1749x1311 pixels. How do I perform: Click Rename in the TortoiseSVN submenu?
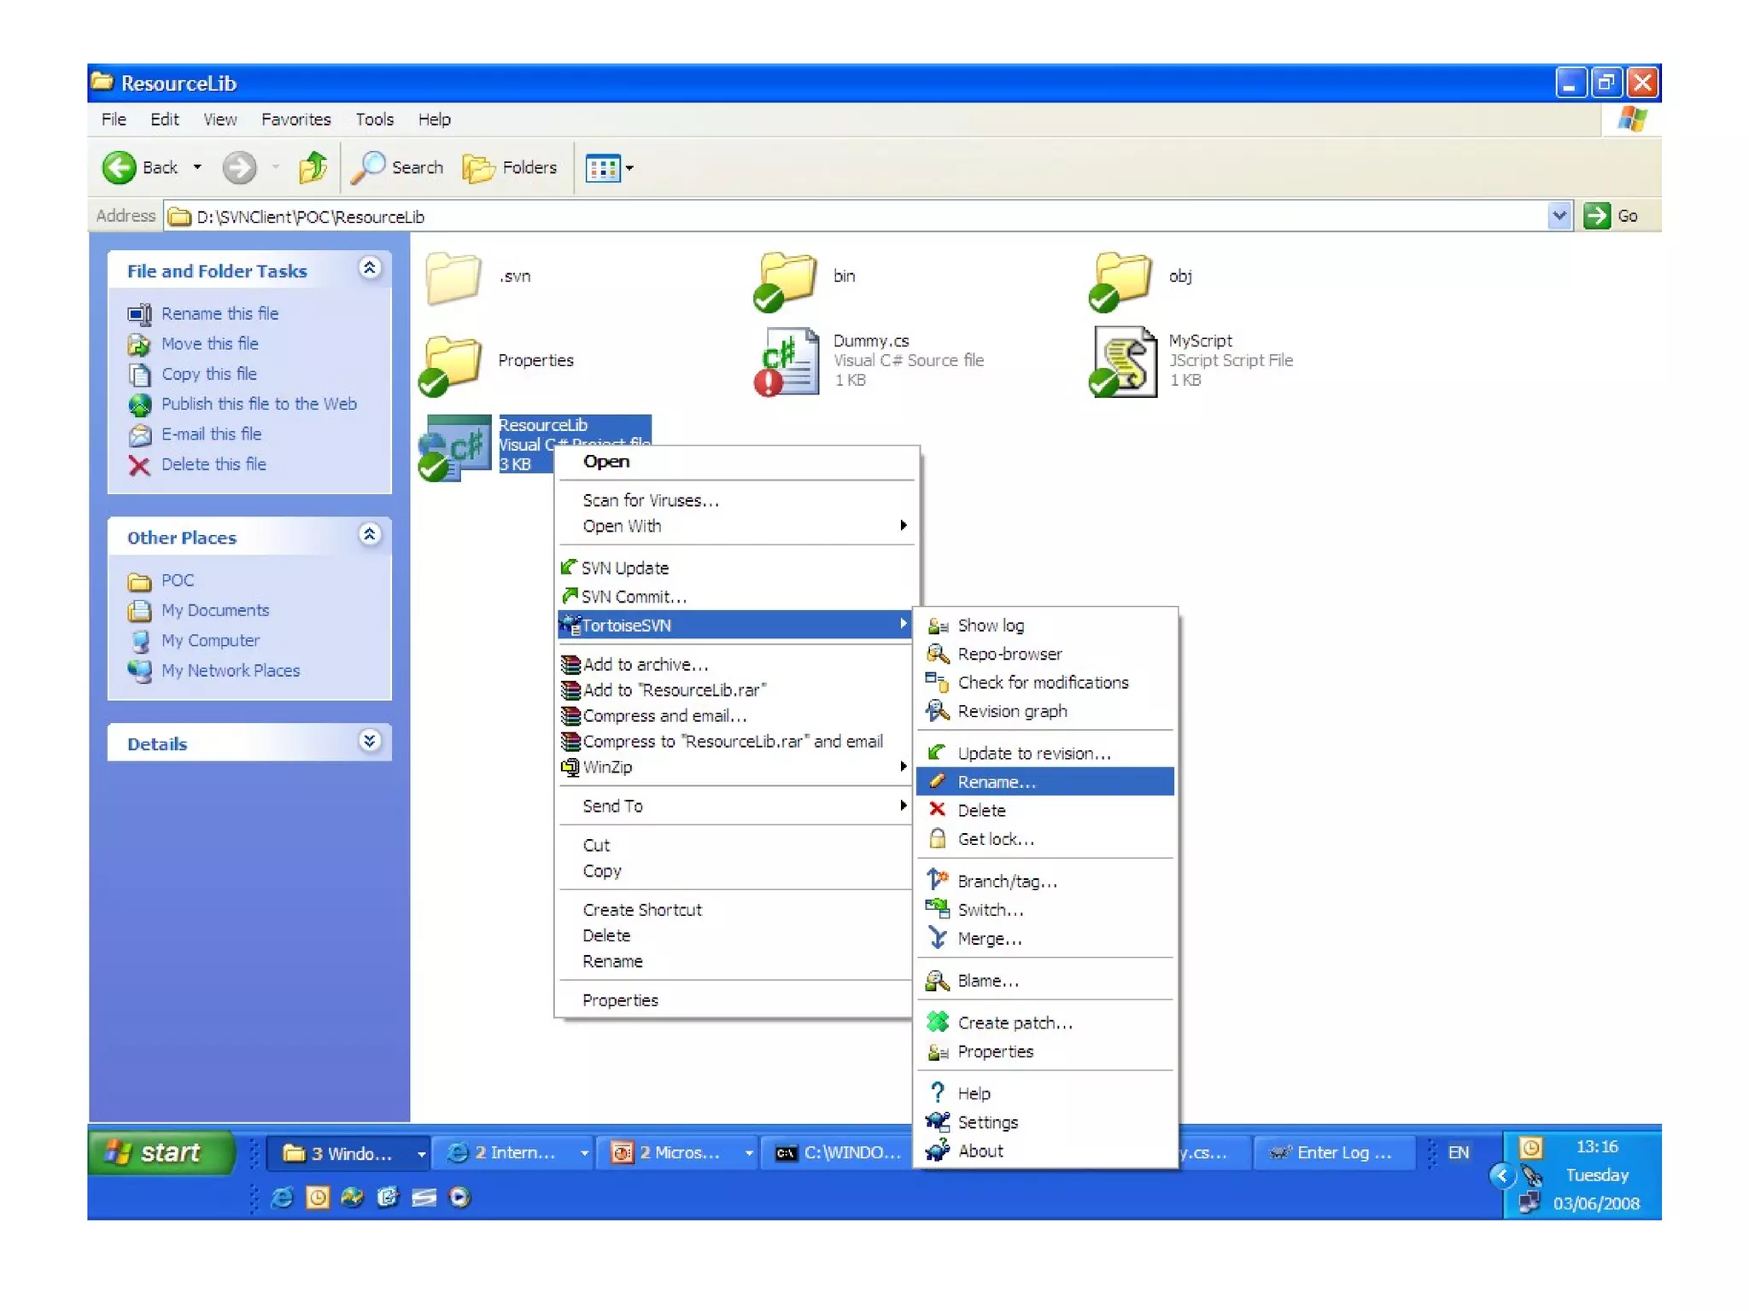(x=996, y=782)
